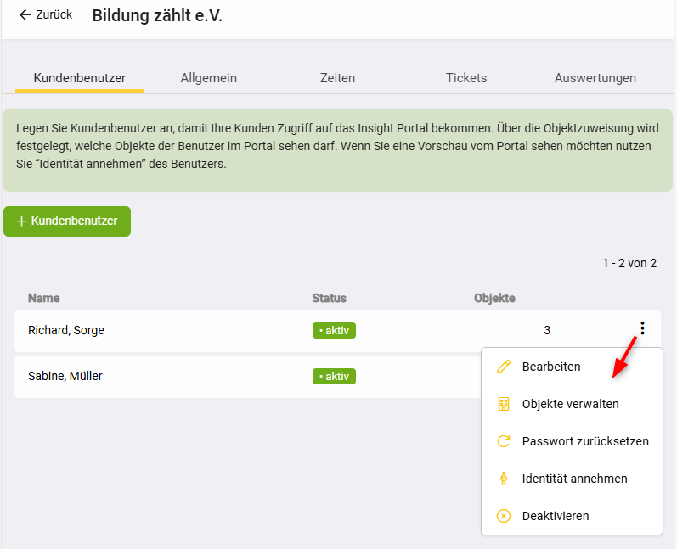Show the Auswertungen tab
This screenshot has width=677, height=549.
[x=595, y=78]
